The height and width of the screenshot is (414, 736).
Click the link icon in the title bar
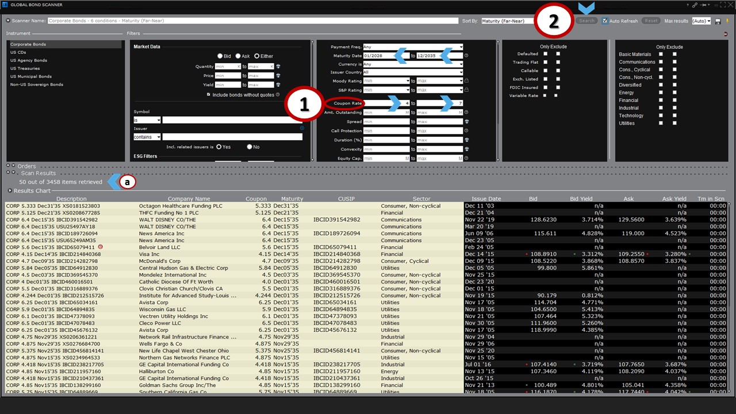coord(695,5)
